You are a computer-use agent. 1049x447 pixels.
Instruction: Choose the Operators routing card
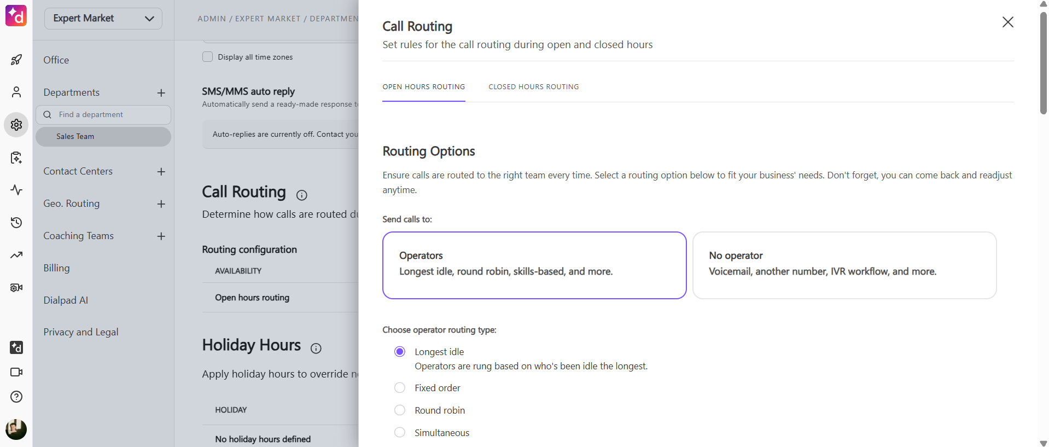[x=534, y=265]
